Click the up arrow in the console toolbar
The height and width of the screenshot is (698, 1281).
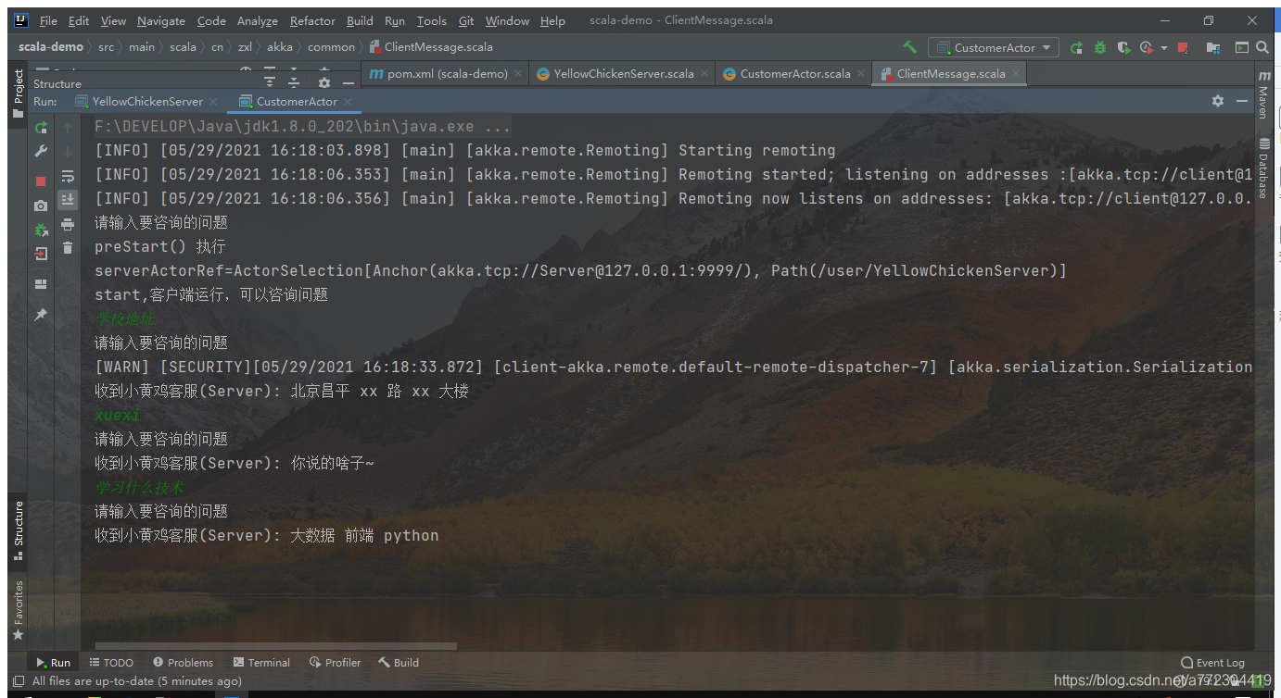coord(68,127)
